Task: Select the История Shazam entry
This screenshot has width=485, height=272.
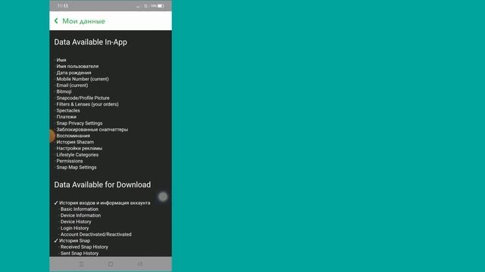Action: (75, 142)
